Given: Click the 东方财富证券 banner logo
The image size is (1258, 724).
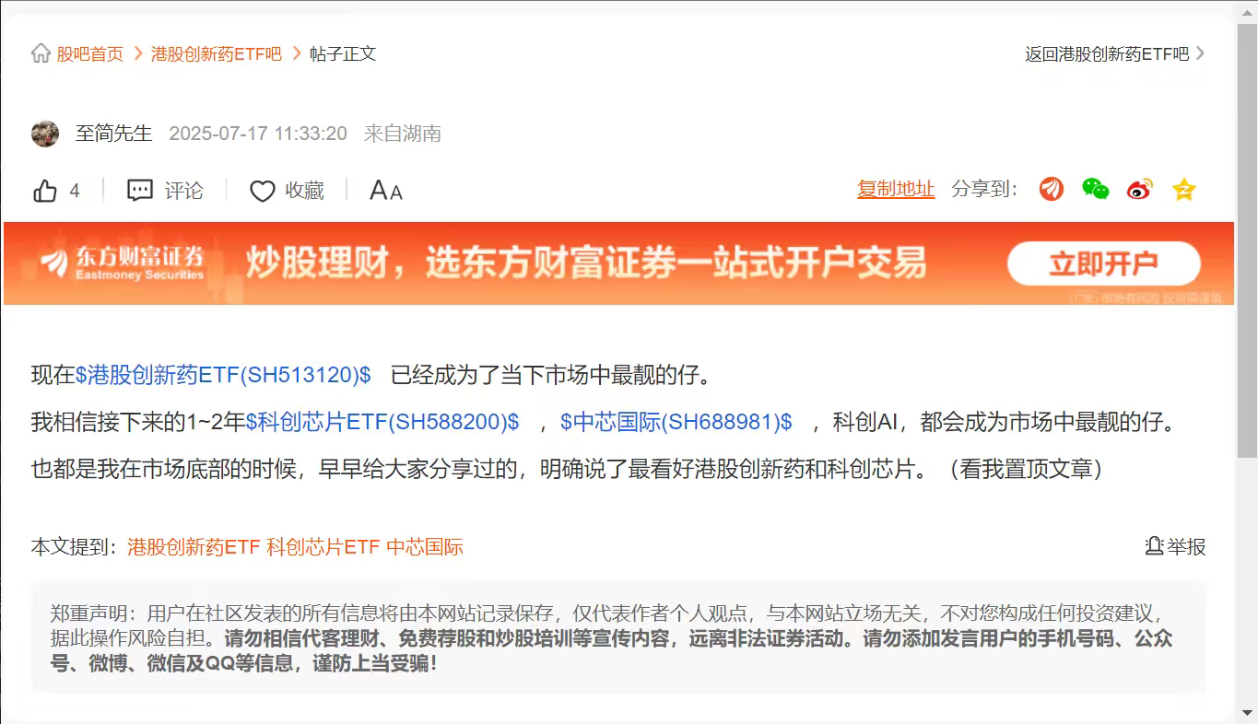Looking at the screenshot, I should pyautogui.click(x=123, y=263).
